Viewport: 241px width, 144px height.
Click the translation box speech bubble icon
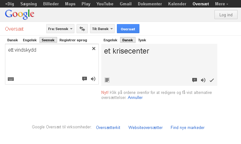[x=194, y=80]
